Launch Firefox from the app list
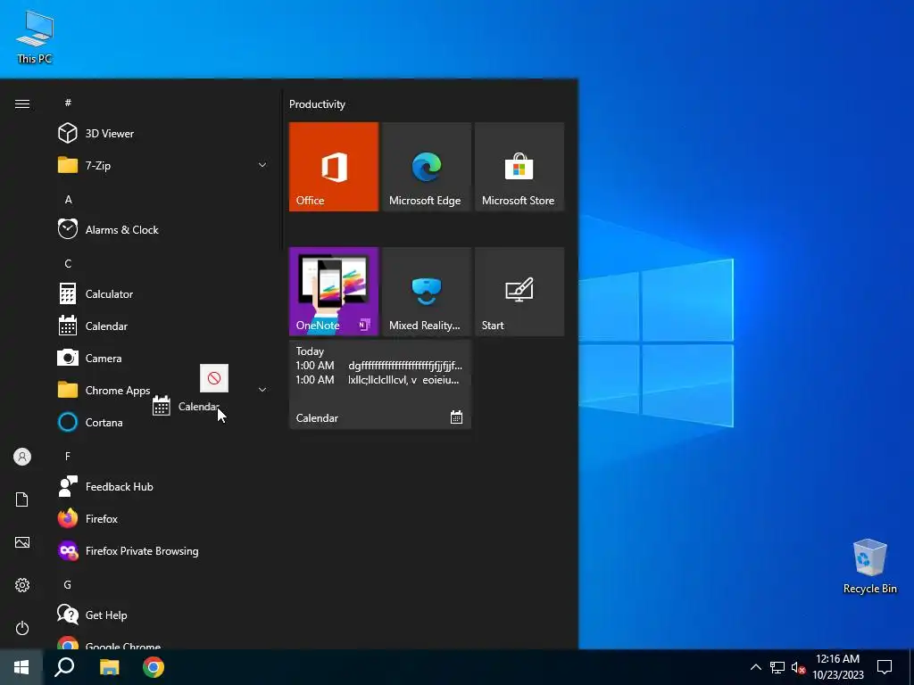This screenshot has height=685, width=914. point(161,518)
